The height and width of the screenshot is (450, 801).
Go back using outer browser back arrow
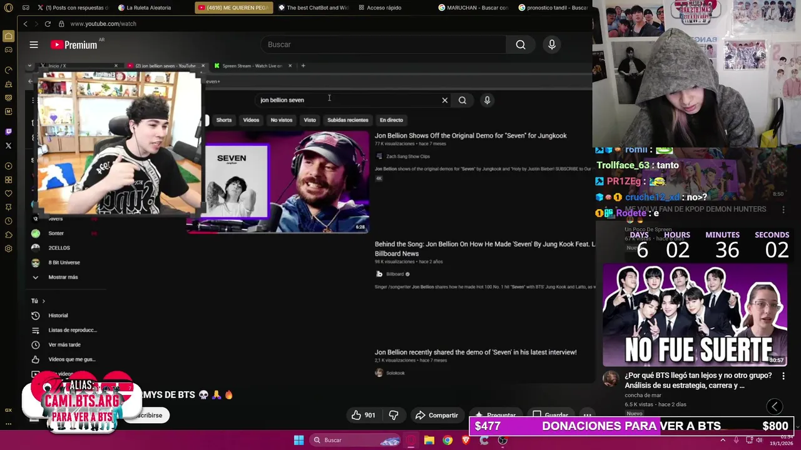click(x=26, y=24)
